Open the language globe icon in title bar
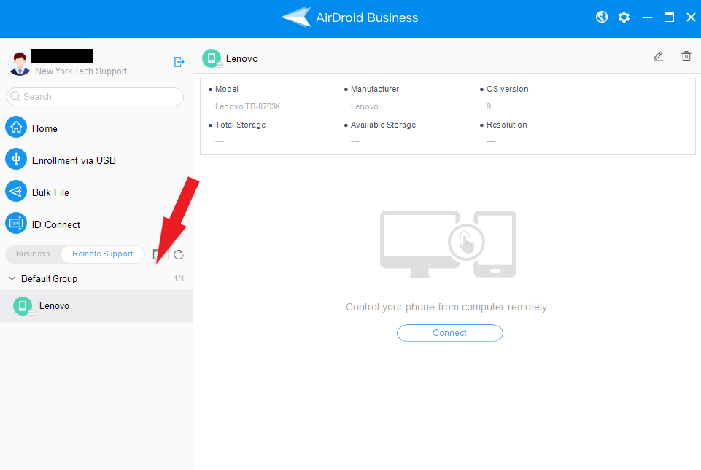This screenshot has width=701, height=470. (602, 17)
